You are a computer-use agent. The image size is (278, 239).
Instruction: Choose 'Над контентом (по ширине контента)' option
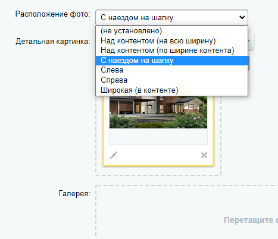coord(171,51)
